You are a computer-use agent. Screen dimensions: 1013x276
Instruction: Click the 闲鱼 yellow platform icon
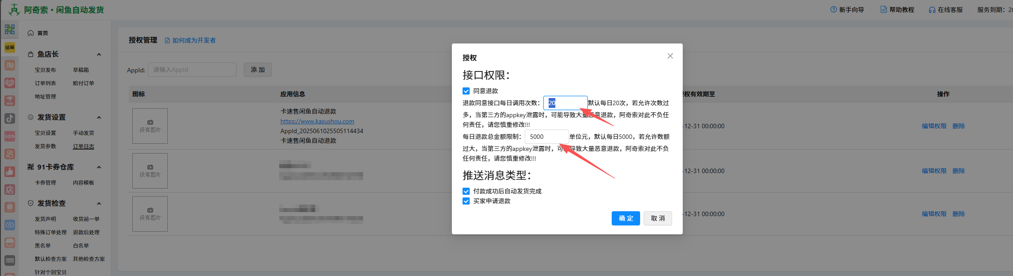pos(10,47)
